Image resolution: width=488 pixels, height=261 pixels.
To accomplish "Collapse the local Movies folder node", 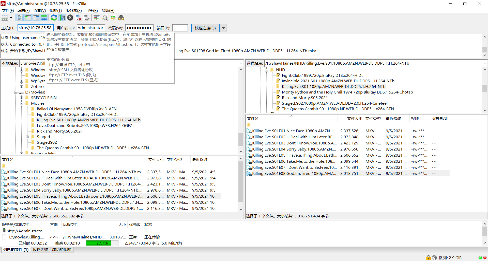I will pos(22,103).
